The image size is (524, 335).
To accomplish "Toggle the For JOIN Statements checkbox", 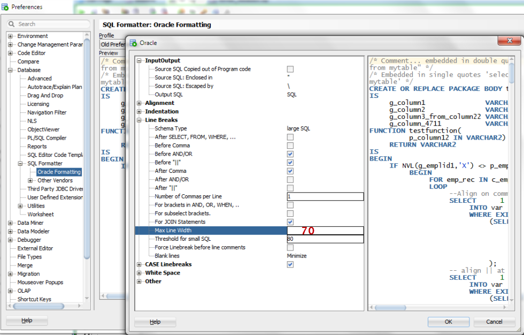I will click(x=290, y=222).
